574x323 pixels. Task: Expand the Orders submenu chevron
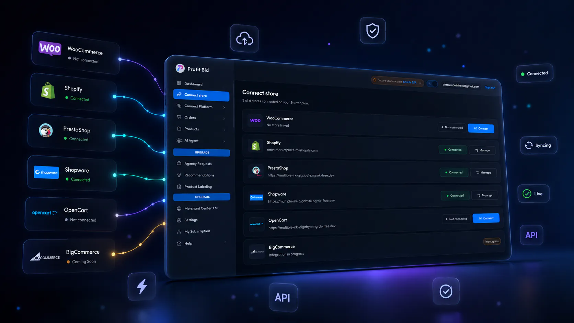click(224, 118)
